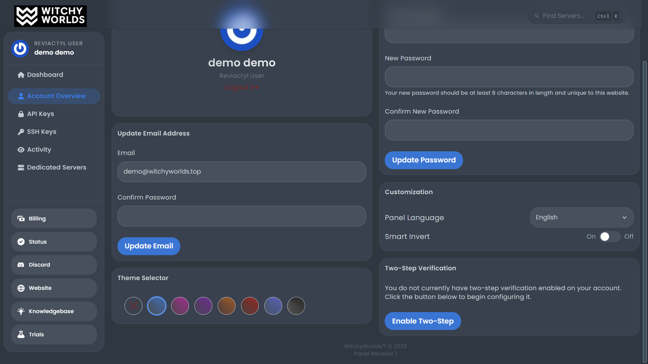Toggle the Smart Invert switch

[610, 237]
